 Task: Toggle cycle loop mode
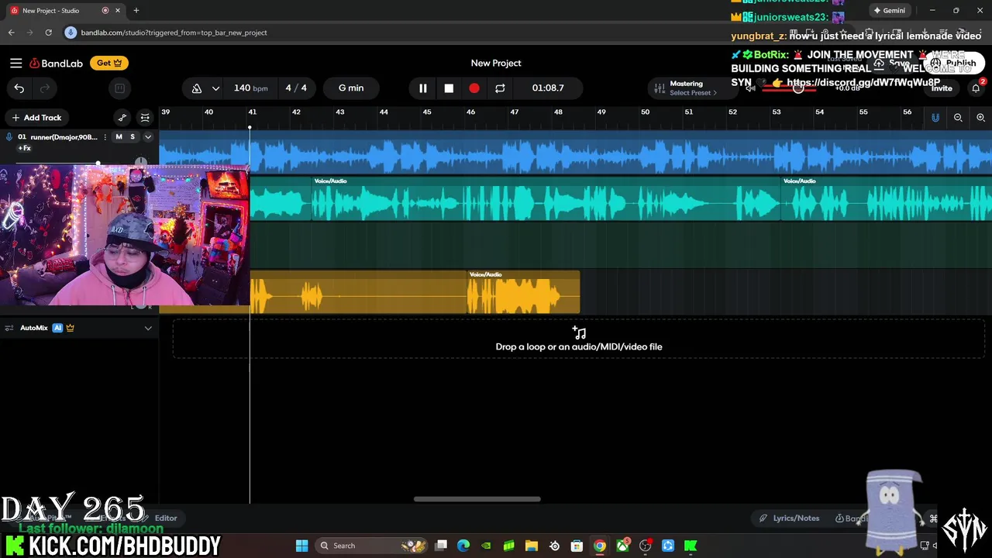pos(500,88)
